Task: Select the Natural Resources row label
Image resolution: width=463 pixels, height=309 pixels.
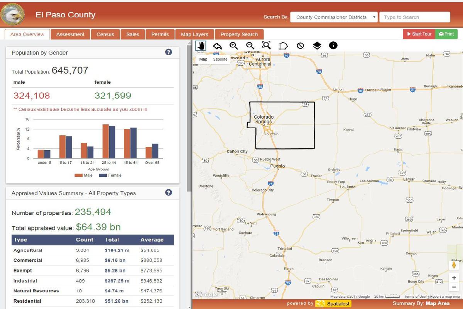Action: pyautogui.click(x=36, y=291)
